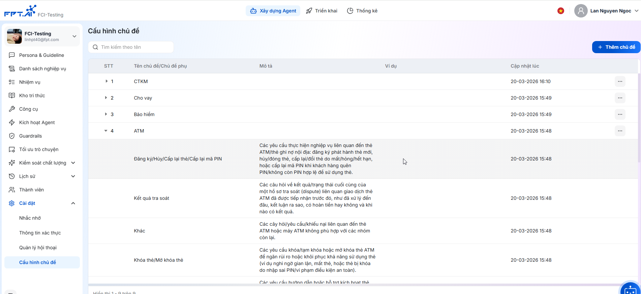
Task: Click the Persona & Guideline chat icon
Action: coord(12,55)
